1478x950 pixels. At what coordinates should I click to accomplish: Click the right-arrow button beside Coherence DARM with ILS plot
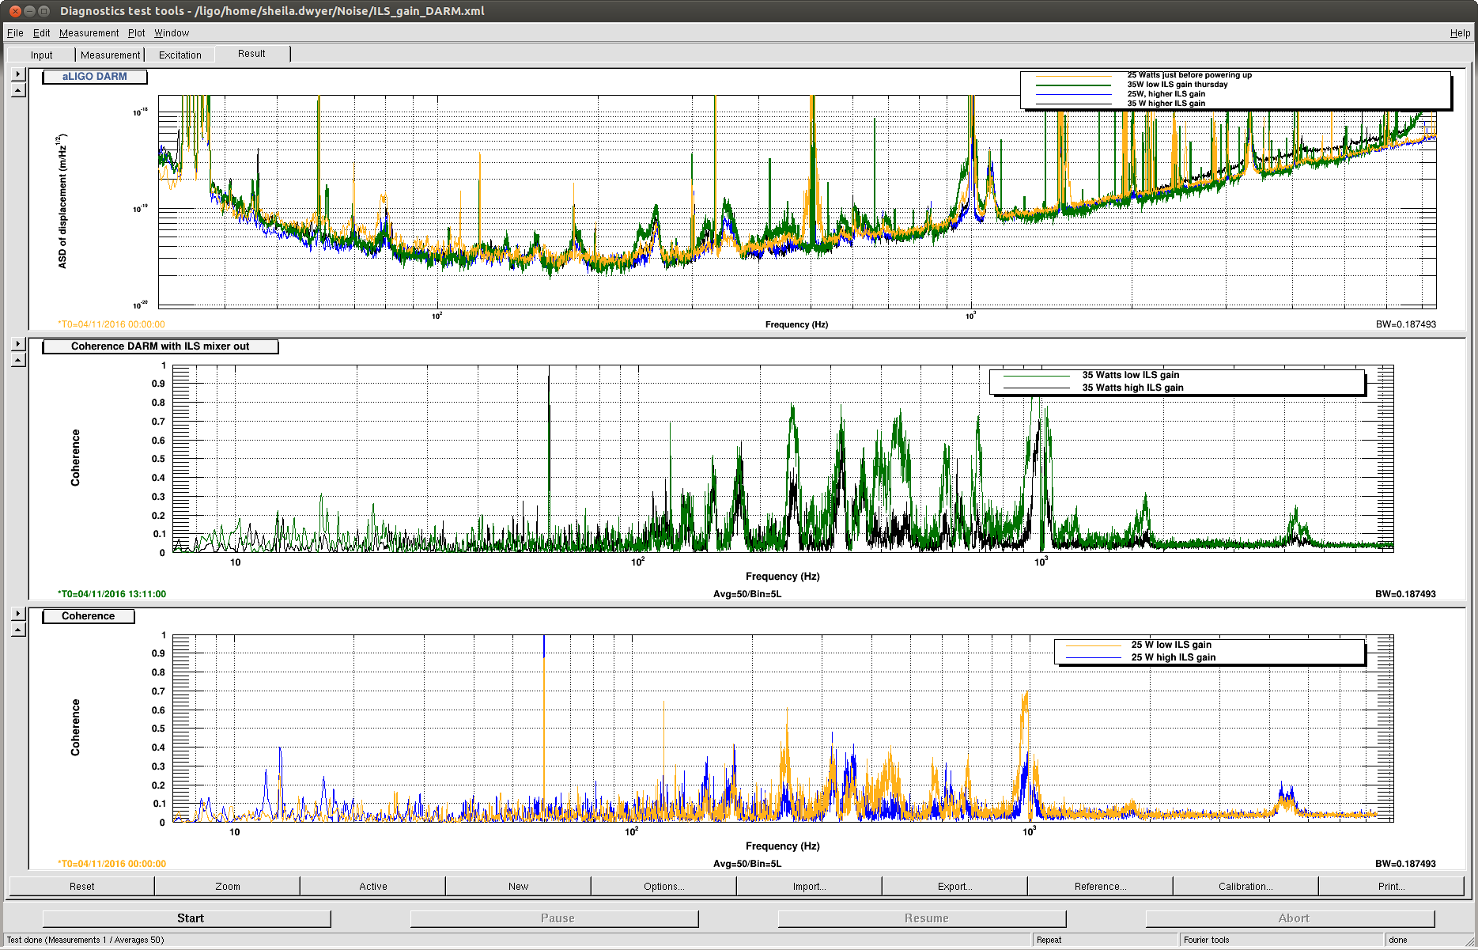click(x=18, y=344)
